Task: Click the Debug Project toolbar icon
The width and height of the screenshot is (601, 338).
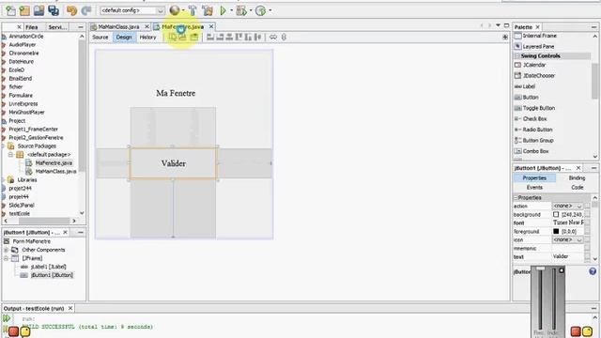Action: [241, 10]
